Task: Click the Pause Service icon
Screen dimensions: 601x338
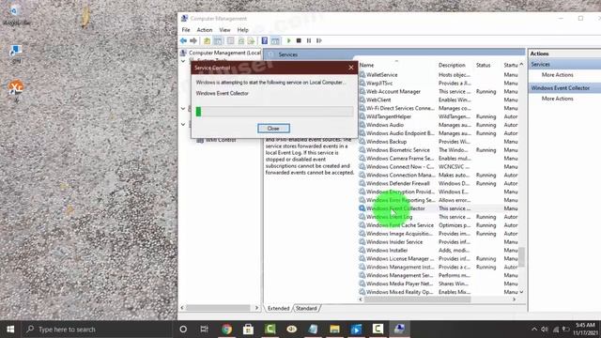Action: 309,40
